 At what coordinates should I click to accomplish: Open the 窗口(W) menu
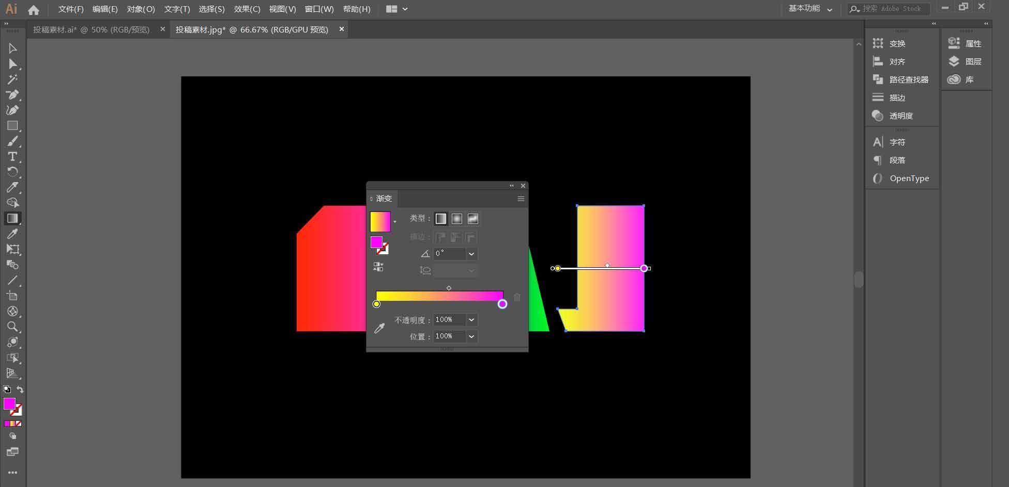319,9
